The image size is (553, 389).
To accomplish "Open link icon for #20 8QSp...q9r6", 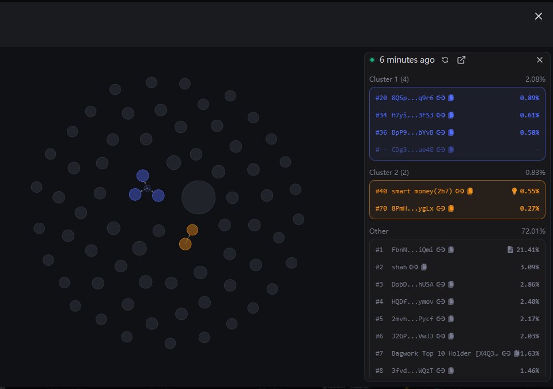I will pyautogui.click(x=441, y=98).
